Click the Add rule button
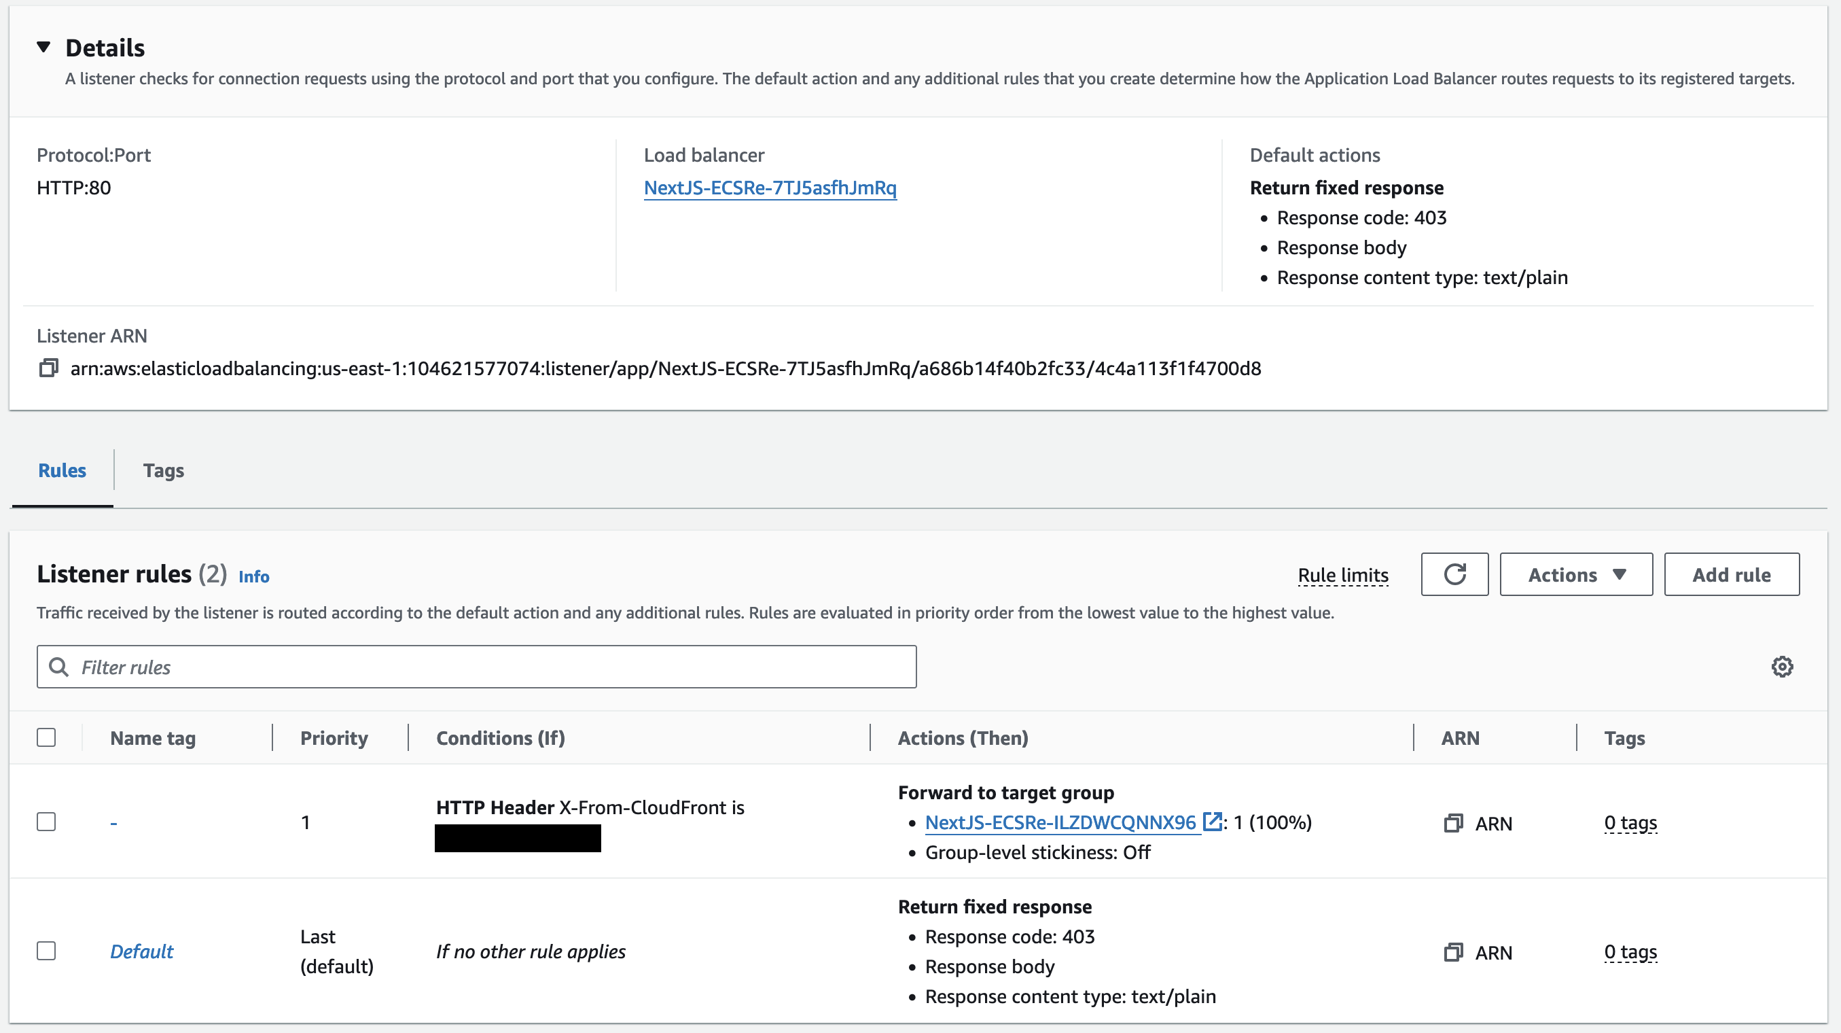The image size is (1841, 1033). click(x=1731, y=574)
